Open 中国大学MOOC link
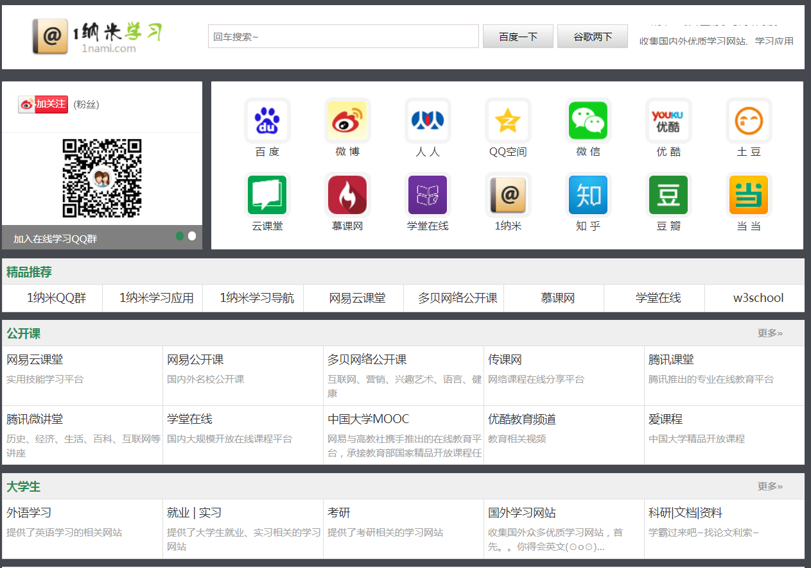 [368, 419]
